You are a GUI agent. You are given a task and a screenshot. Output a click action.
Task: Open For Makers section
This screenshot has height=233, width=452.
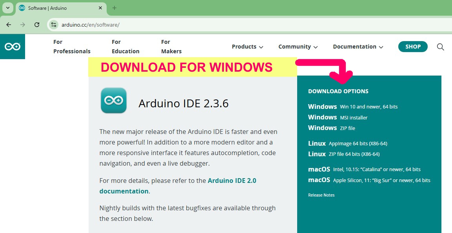coord(171,47)
